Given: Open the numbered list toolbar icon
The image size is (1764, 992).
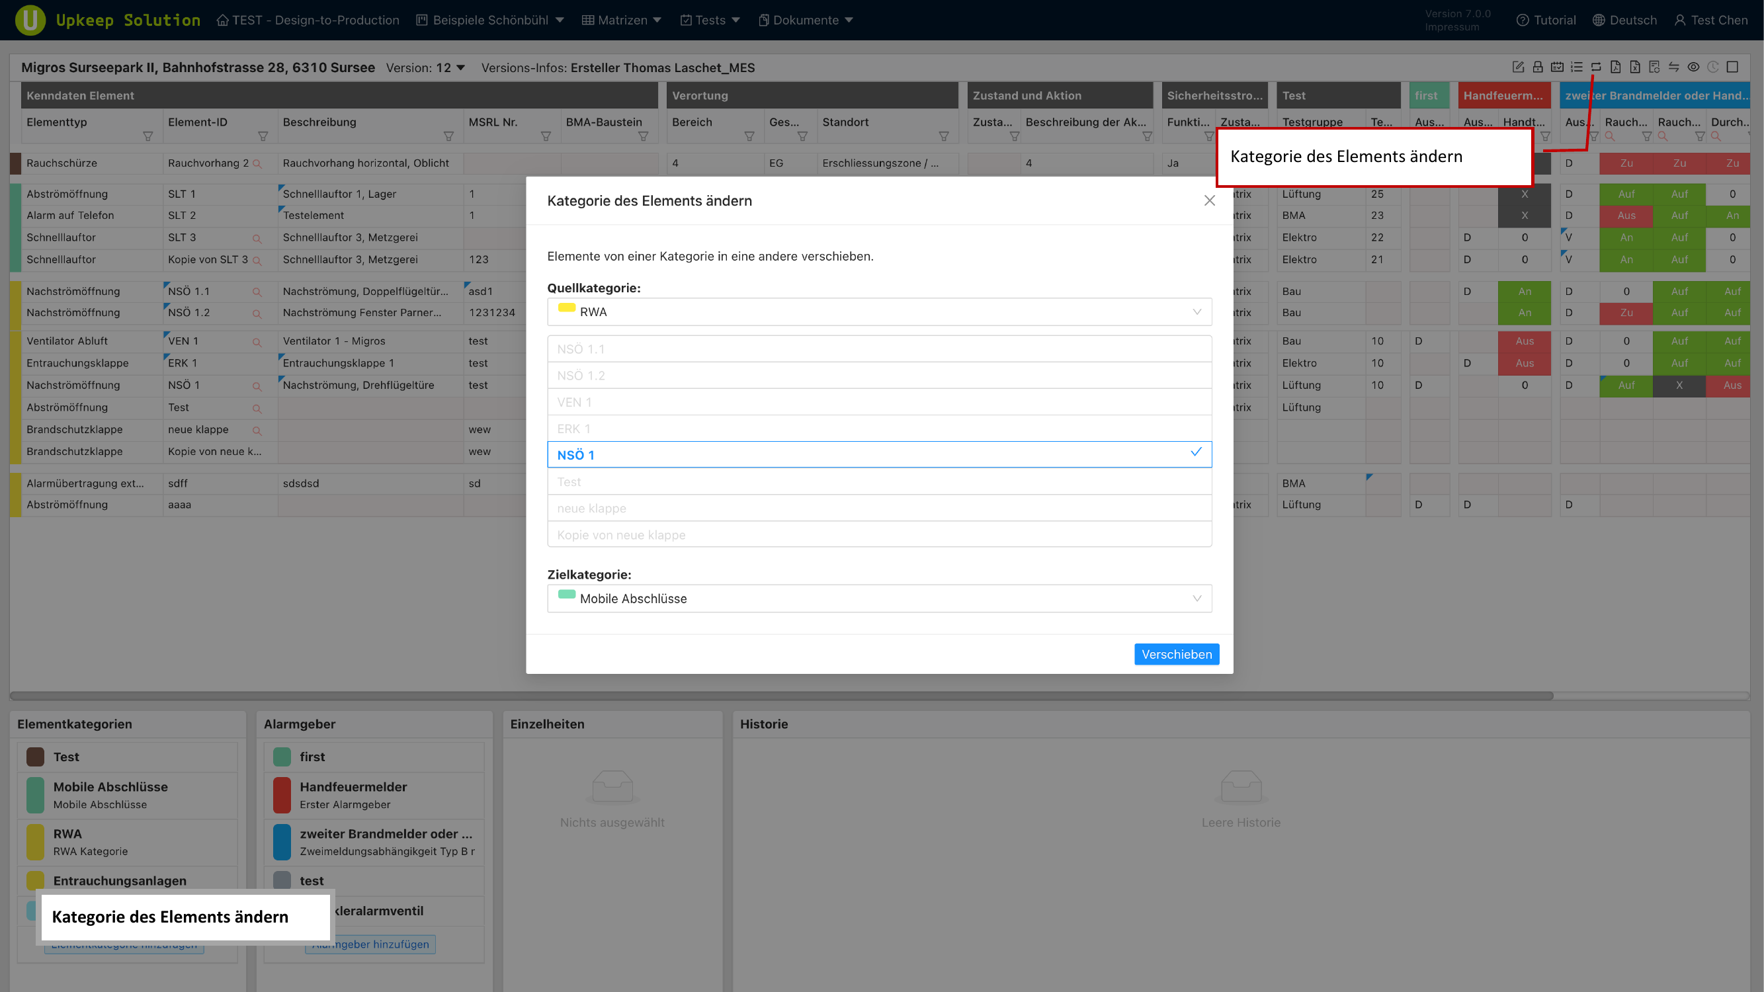Looking at the screenshot, I should tap(1576, 67).
